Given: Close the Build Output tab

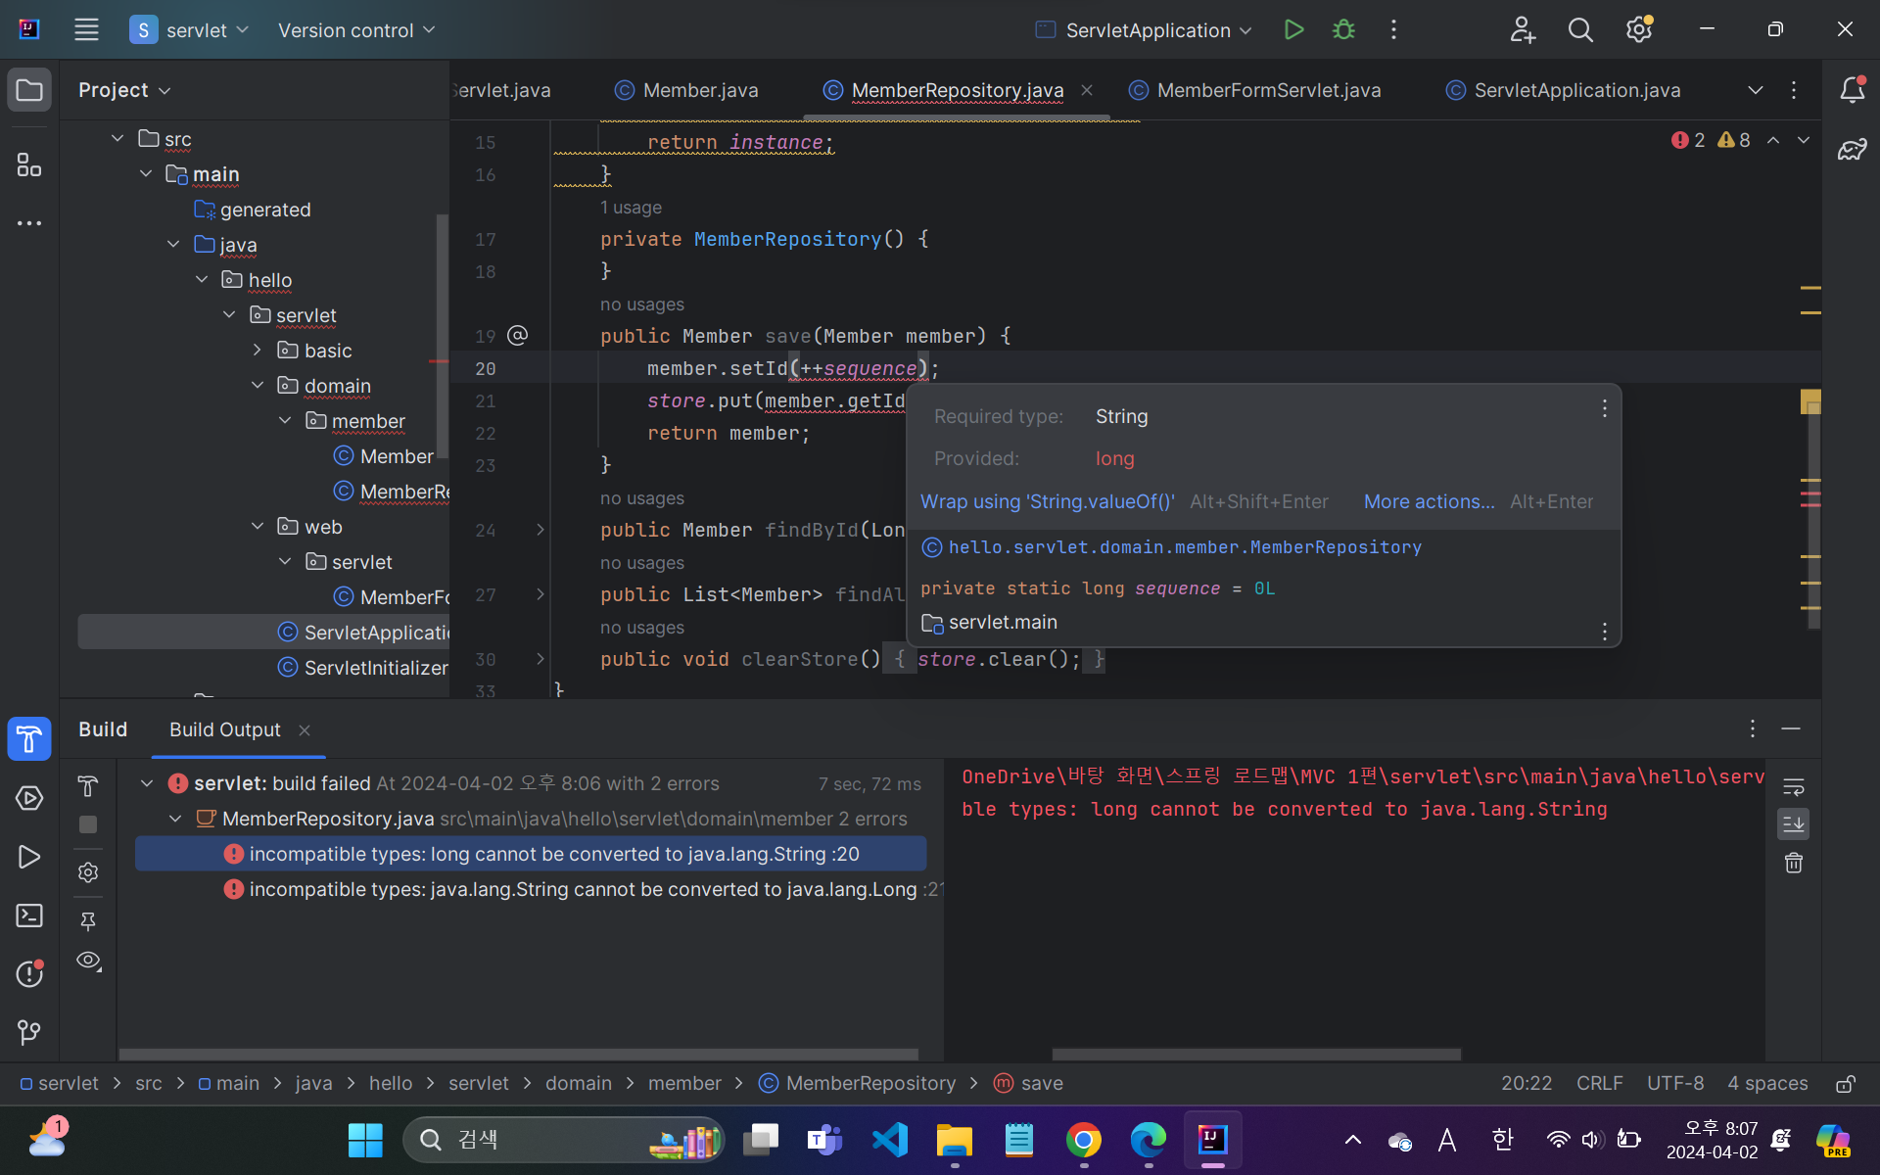Looking at the screenshot, I should click(305, 730).
